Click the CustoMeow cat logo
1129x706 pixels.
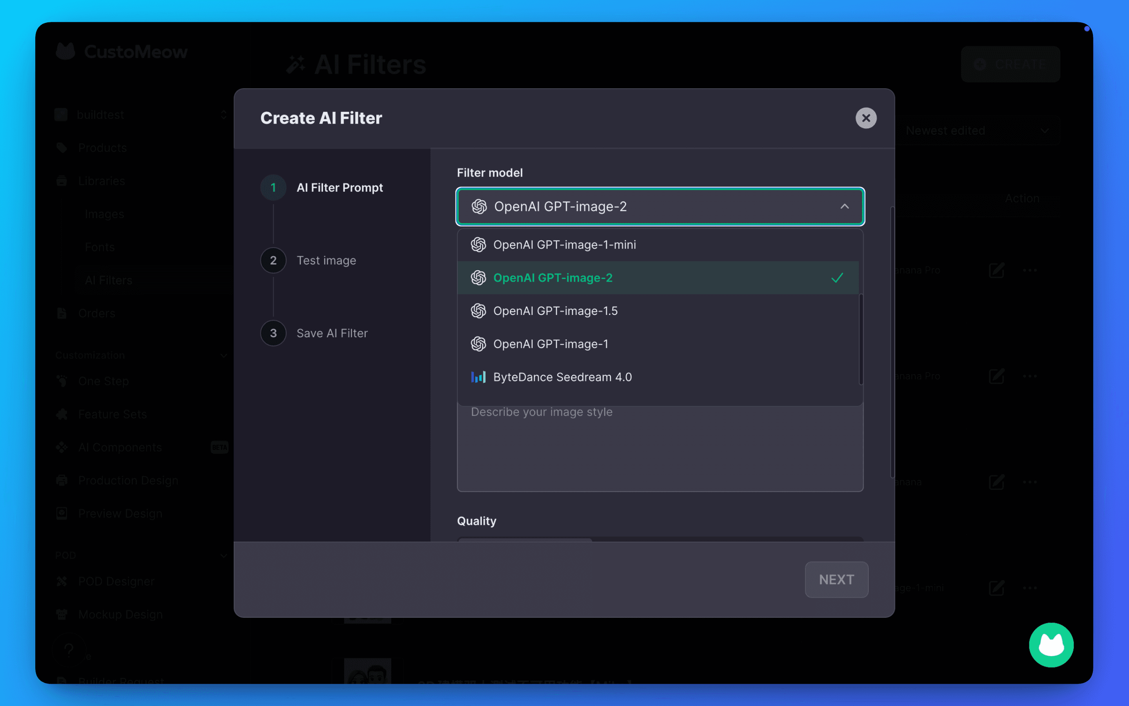65,51
